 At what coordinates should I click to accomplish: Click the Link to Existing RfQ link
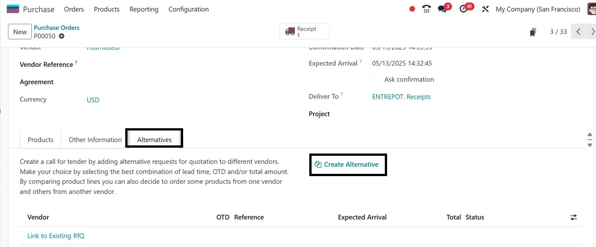[x=56, y=236]
